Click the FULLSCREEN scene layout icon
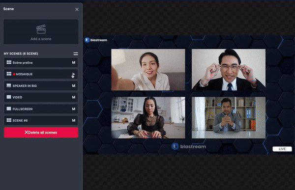This screenshot has height=190, width=295. point(9,109)
